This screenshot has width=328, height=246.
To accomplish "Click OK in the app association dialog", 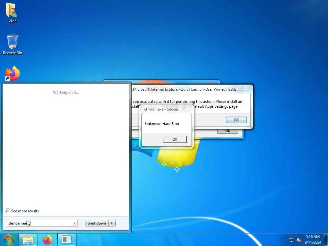I will (236, 120).
